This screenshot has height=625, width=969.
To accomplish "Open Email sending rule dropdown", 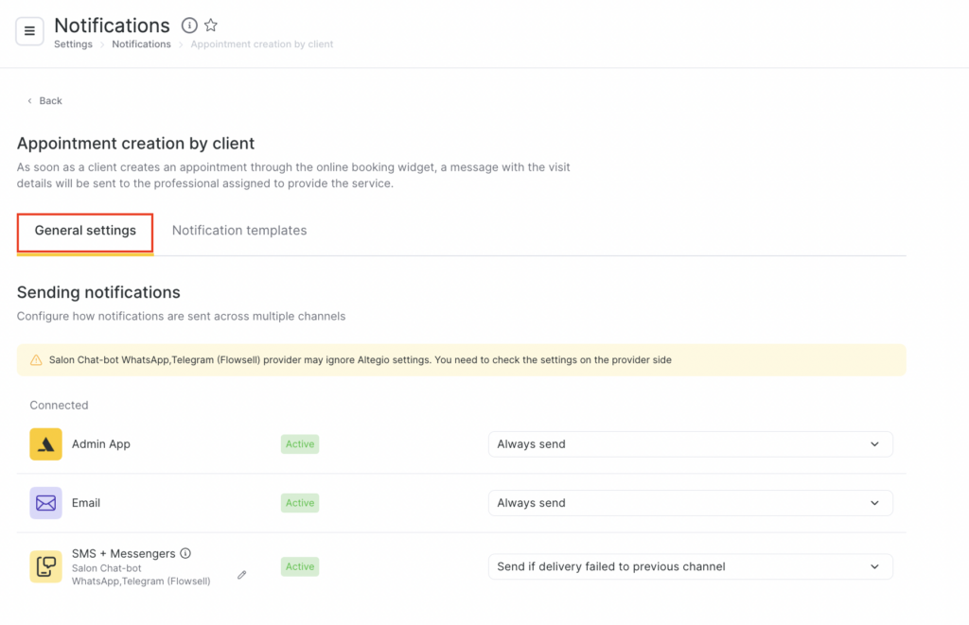I will pos(690,503).
